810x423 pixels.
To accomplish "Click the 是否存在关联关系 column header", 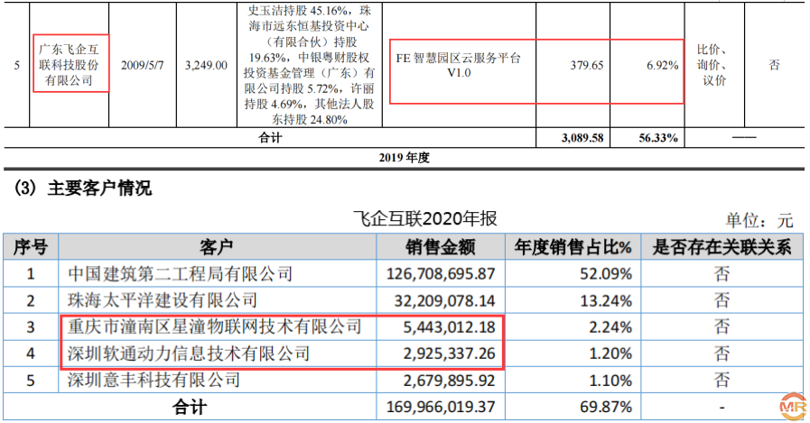I will tap(722, 246).
